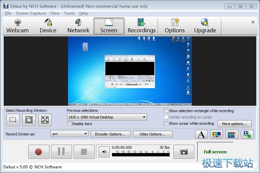
Task: Click the Upgrade toolbar button
Action: 205,26
